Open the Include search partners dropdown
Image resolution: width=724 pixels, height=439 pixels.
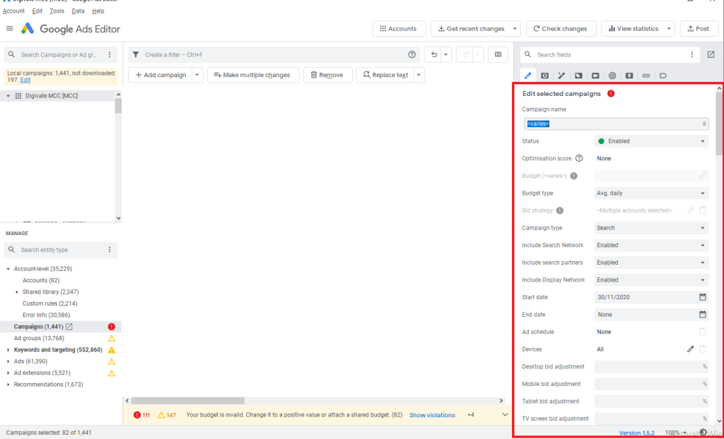coord(651,263)
